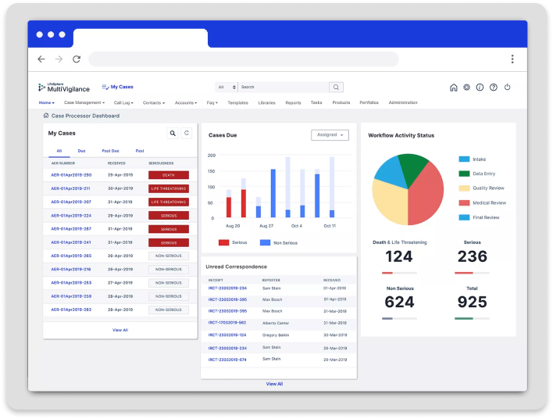Screen dimensions: 553x419
Task: Refresh the My Cases panel list
Action: [187, 134]
